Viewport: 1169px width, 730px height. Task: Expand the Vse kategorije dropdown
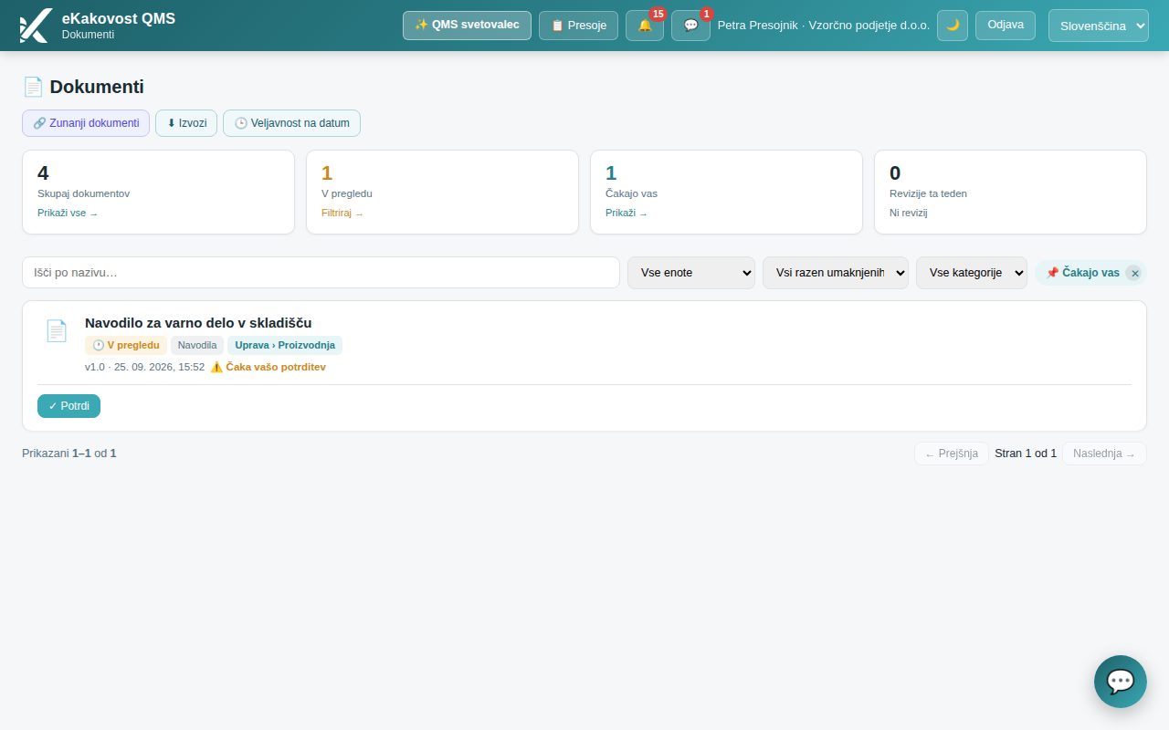[972, 273]
